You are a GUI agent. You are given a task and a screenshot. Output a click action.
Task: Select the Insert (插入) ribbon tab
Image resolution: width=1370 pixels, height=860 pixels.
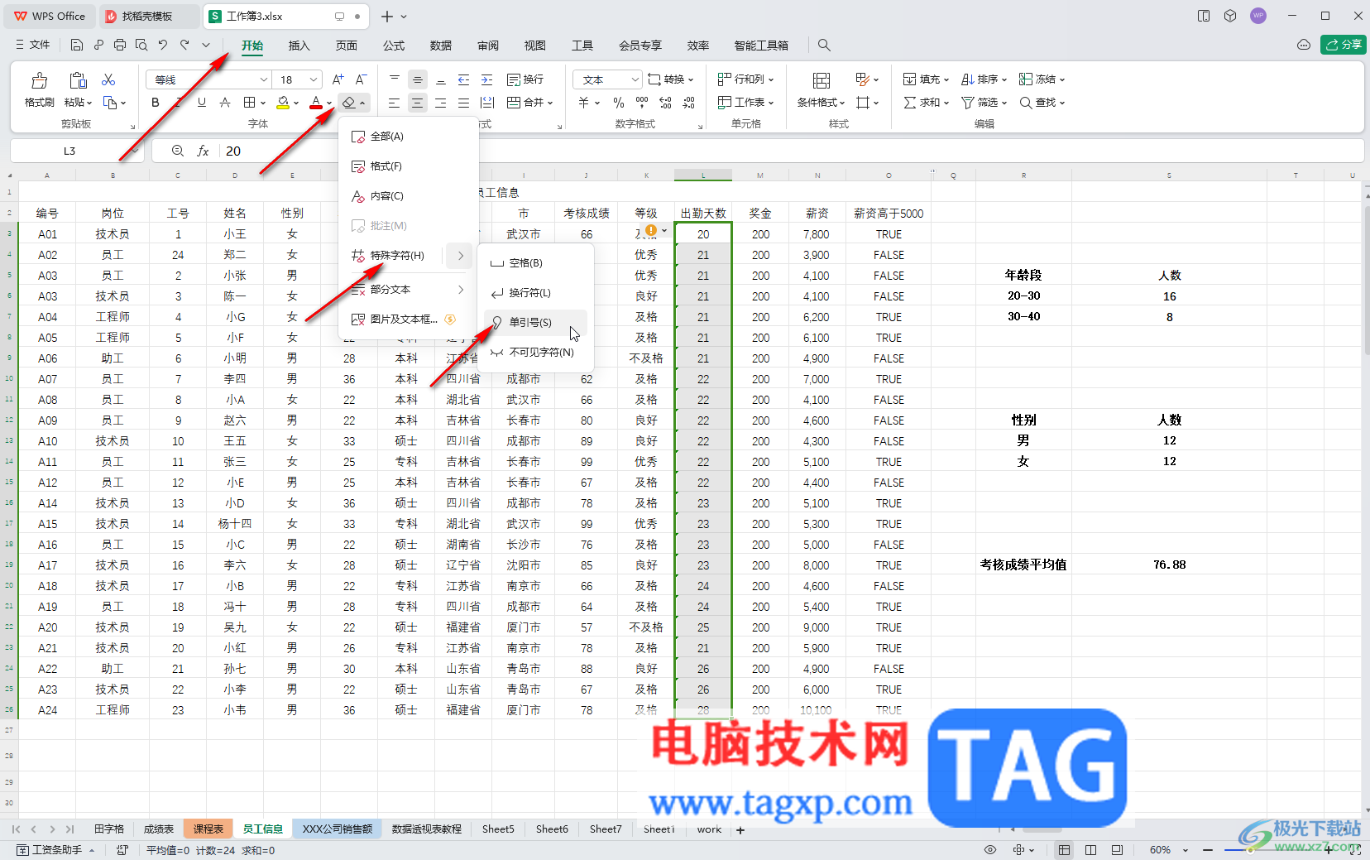coord(299,46)
